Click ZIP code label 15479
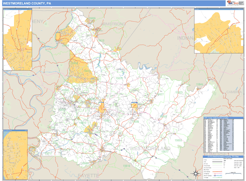Screen dimensions: 246x181 (x=67, y=150)
